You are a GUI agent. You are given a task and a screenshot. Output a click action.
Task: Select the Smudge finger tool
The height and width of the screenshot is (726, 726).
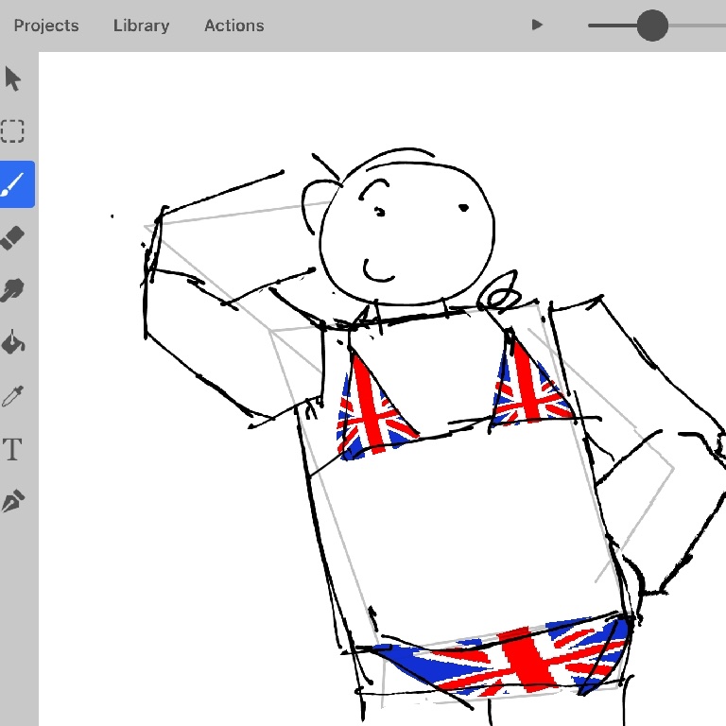coord(12,290)
